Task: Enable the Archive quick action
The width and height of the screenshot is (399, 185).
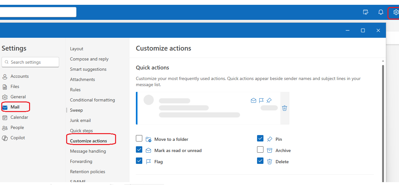Action: coord(260,149)
